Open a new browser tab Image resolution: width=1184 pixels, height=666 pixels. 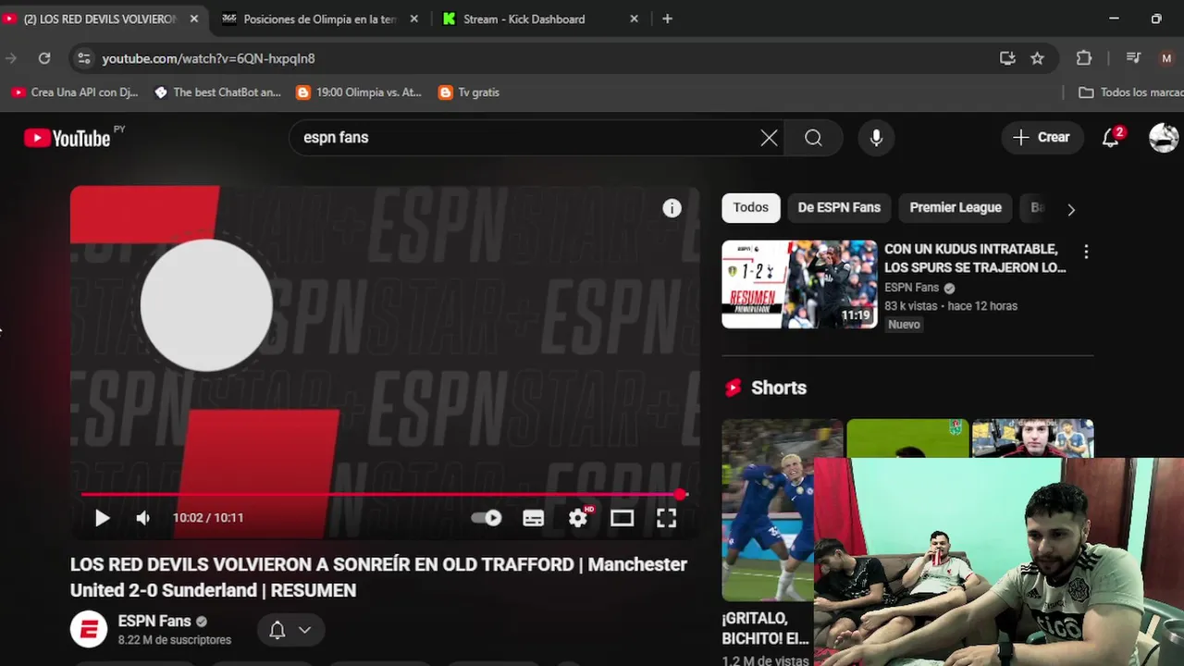[x=668, y=18]
